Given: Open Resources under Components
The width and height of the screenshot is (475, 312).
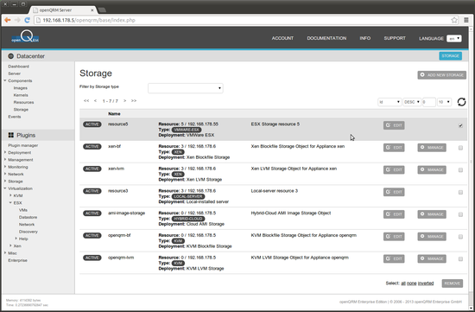Looking at the screenshot, I should pos(23,103).
